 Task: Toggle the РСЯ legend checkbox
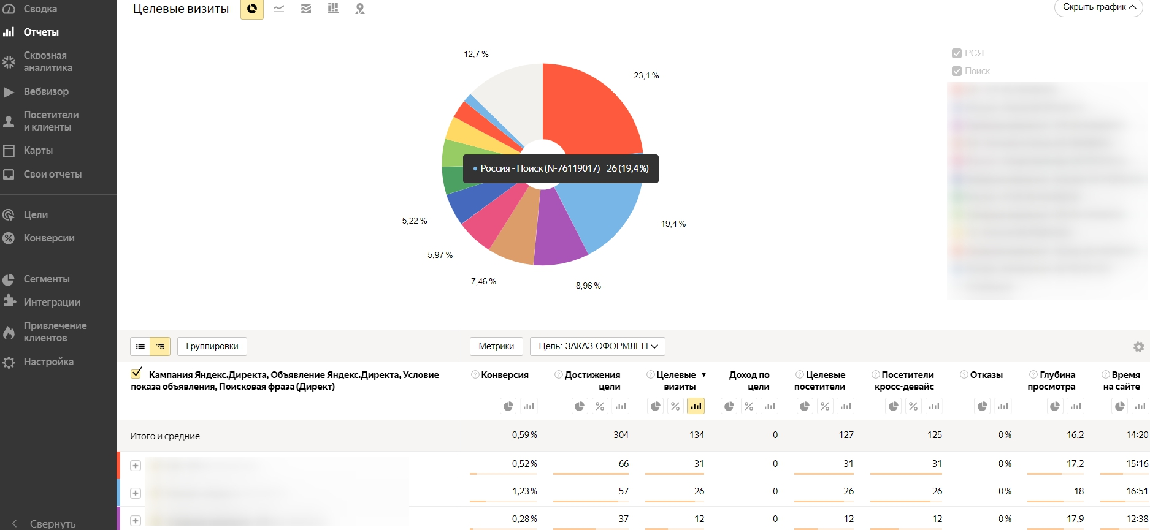[957, 53]
